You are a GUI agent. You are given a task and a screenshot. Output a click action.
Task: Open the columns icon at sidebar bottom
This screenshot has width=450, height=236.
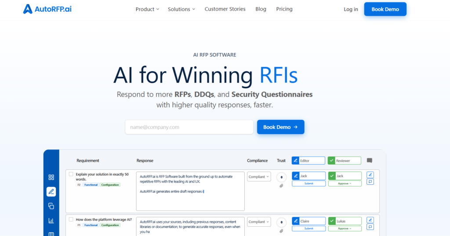click(x=51, y=234)
